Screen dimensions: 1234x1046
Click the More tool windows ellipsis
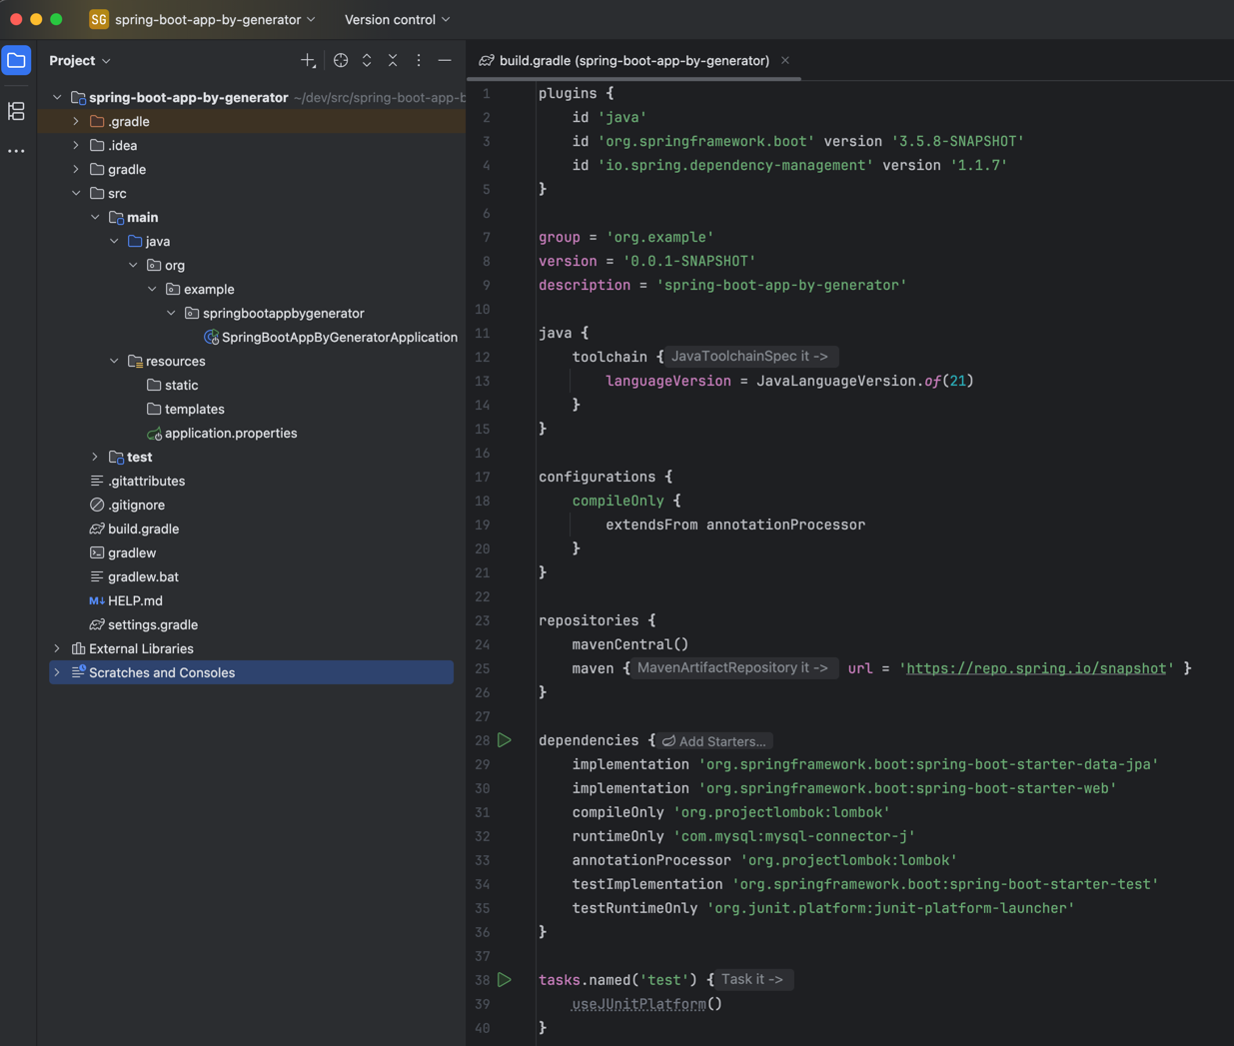point(17,151)
